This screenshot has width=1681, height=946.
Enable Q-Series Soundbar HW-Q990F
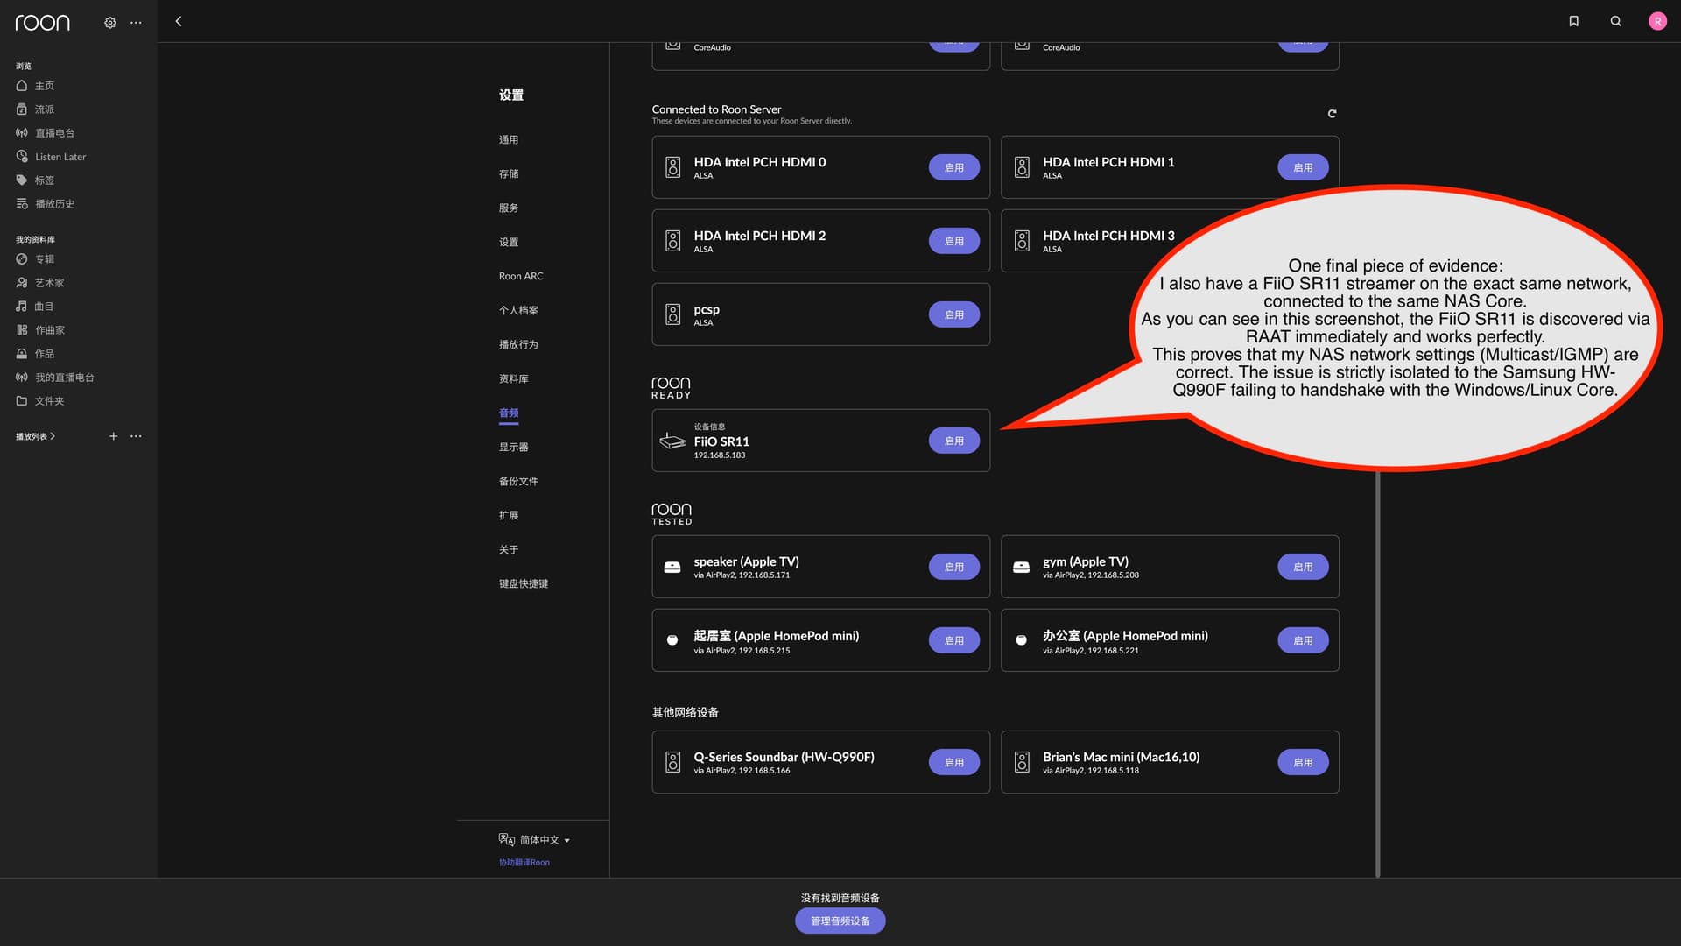953,762
